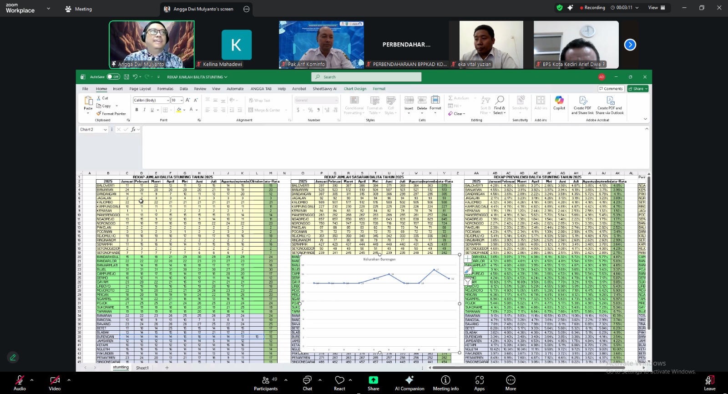
Task: Expand the Name Box dropdown showing Chart2
Action: (105, 130)
